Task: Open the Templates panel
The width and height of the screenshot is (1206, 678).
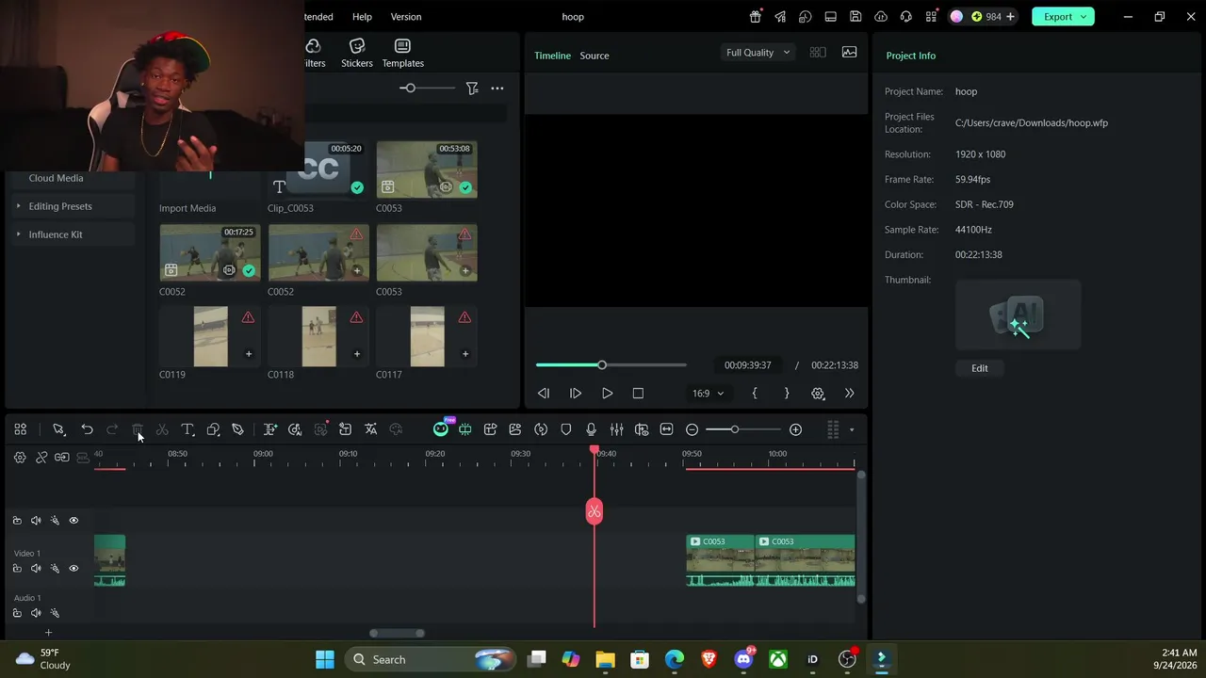Action: coord(402,53)
